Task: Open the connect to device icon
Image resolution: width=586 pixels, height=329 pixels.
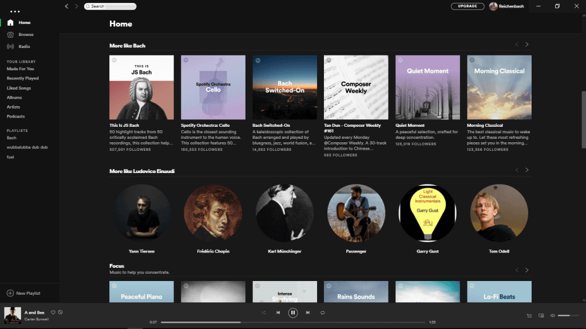Action: click(x=541, y=315)
